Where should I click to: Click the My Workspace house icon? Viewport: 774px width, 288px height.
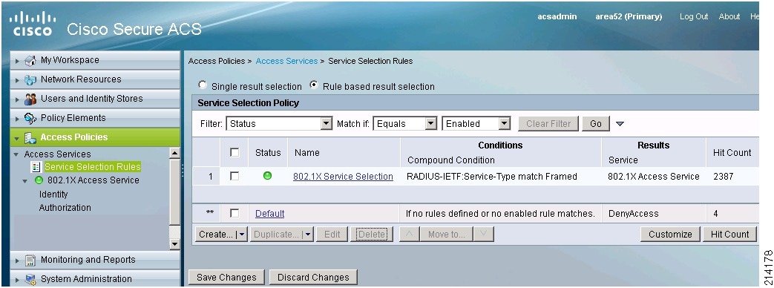(30, 60)
